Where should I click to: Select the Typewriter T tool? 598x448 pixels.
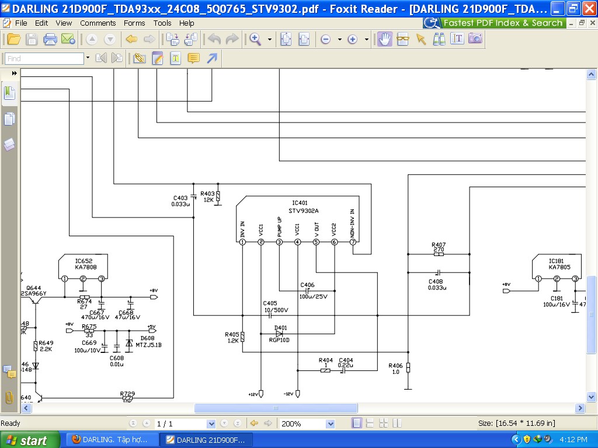[175, 58]
